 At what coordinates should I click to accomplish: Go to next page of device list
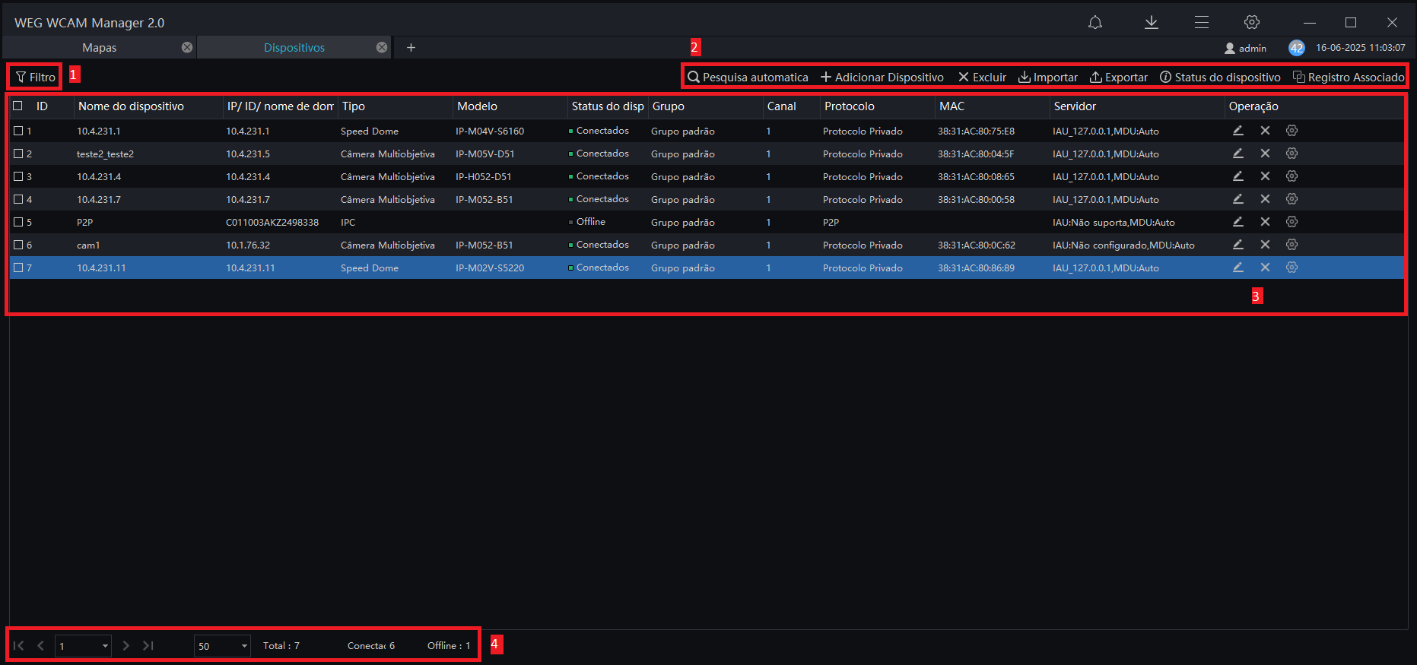[126, 645]
